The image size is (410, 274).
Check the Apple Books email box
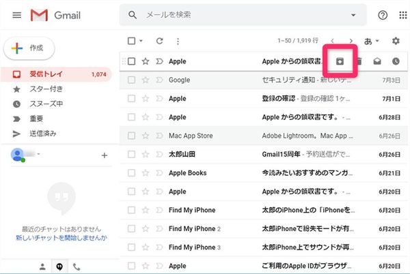tap(131, 172)
